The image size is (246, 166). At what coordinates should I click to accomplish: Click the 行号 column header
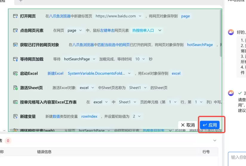pyautogui.click(x=206, y=152)
